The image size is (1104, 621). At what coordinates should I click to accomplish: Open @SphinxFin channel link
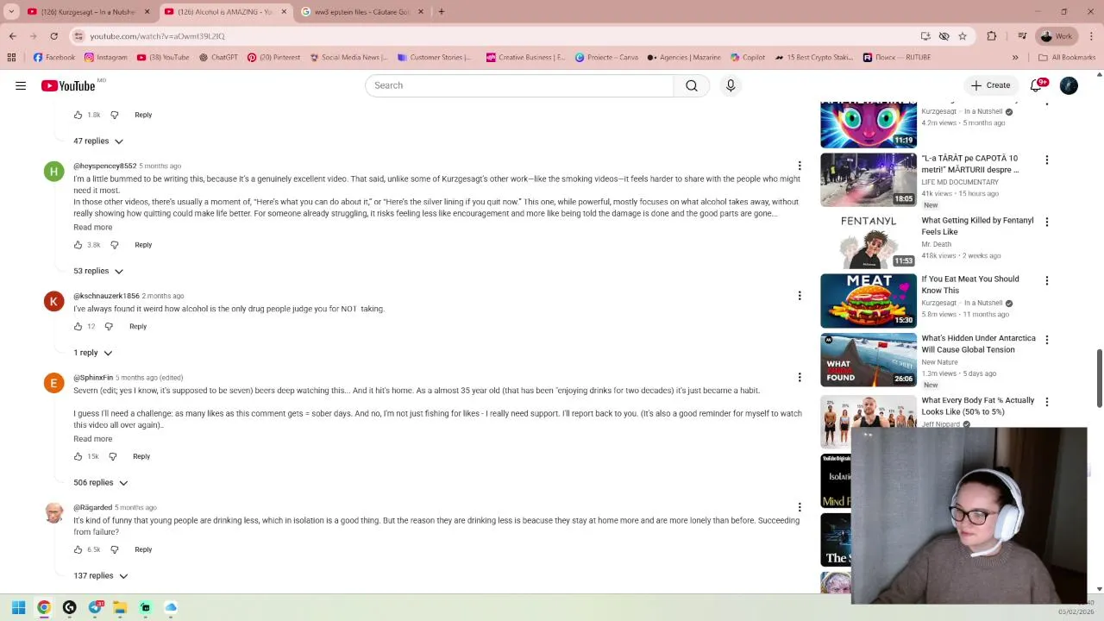click(x=93, y=378)
